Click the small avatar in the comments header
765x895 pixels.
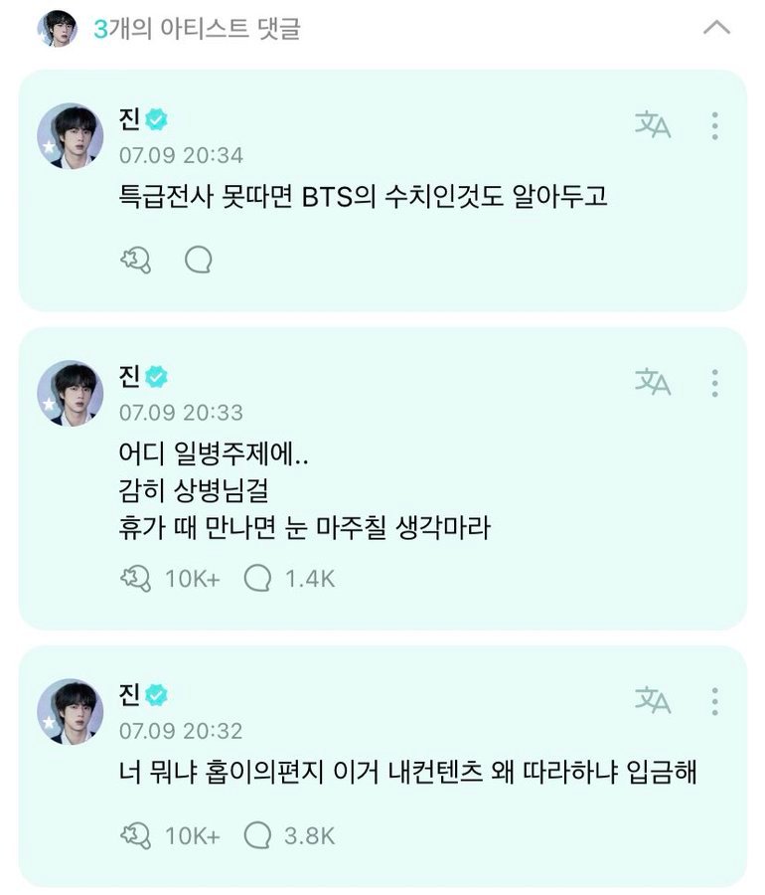point(58,29)
